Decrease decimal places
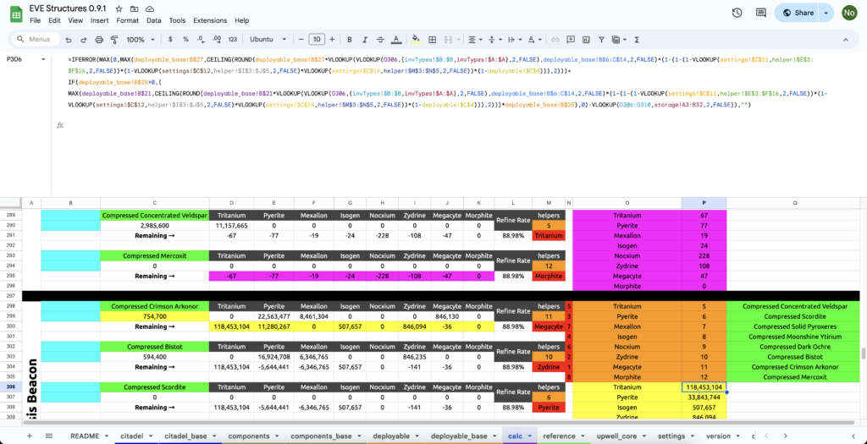This screenshot has height=444, width=867. (202, 40)
